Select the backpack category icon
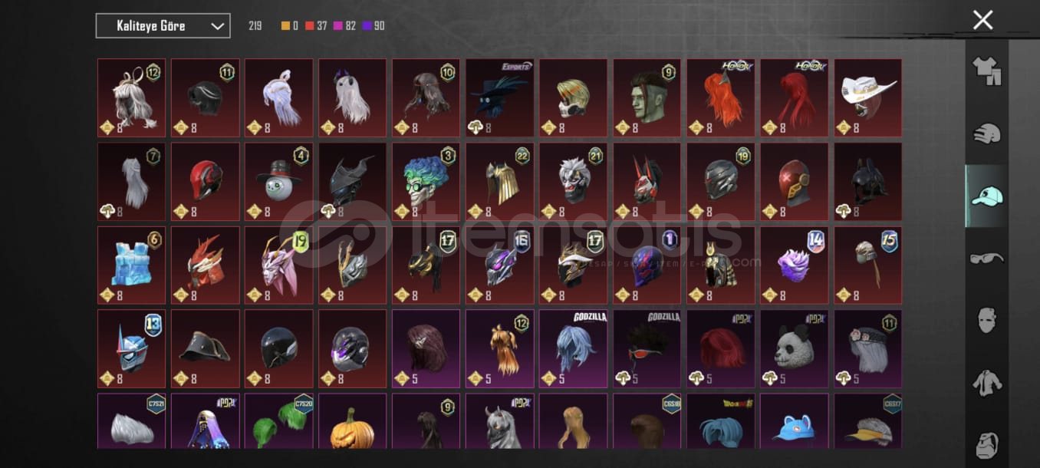 click(x=987, y=444)
